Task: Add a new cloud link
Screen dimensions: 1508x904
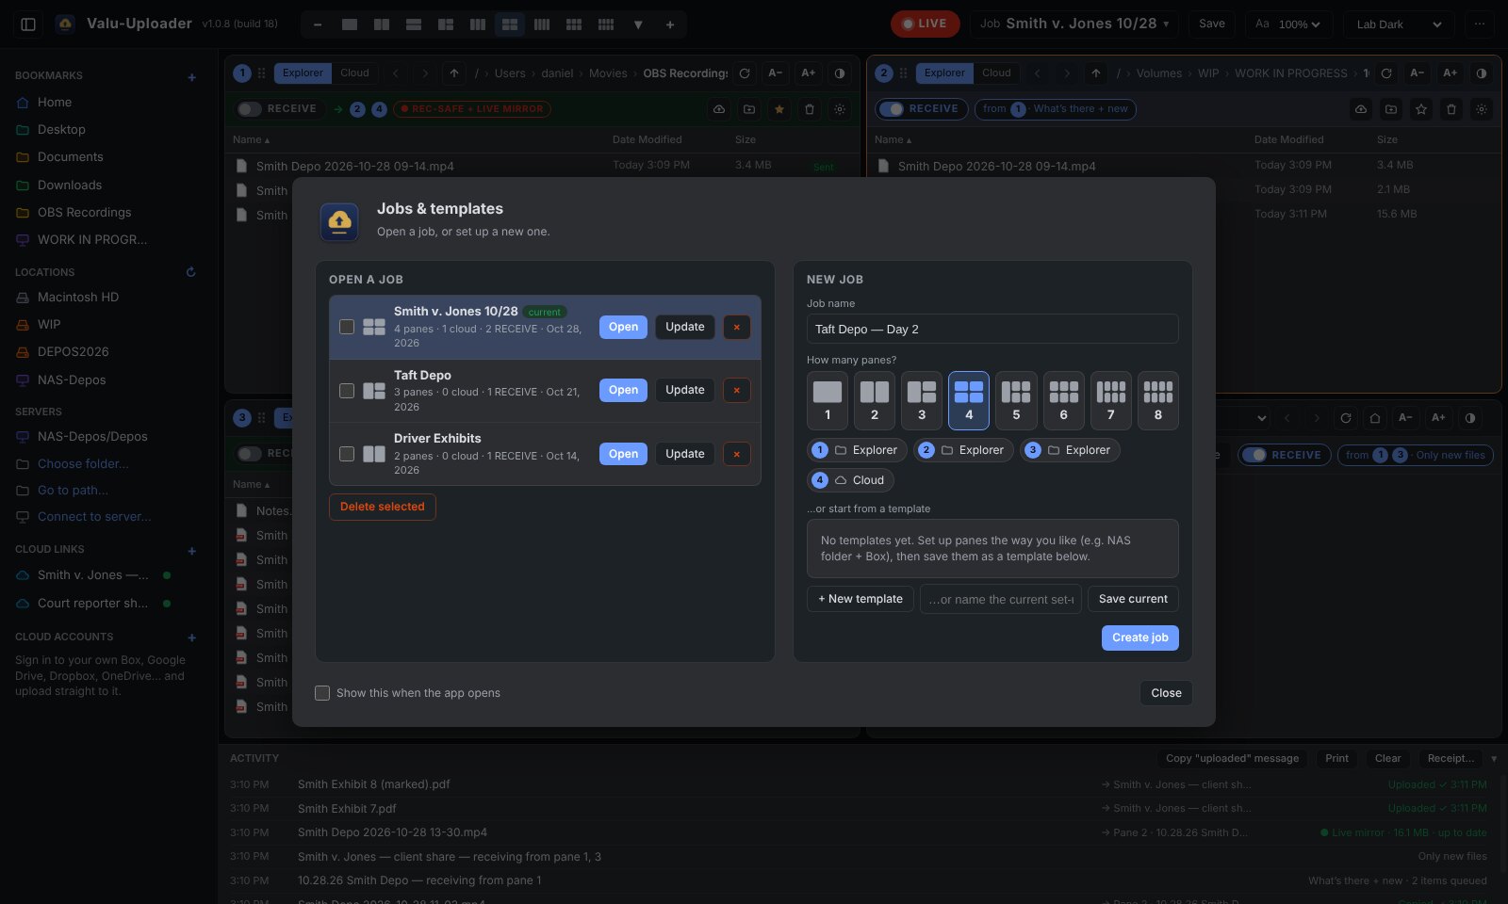Action: pyautogui.click(x=191, y=551)
